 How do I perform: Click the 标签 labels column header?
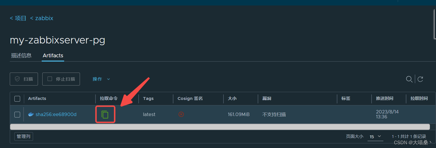[x=346, y=98]
